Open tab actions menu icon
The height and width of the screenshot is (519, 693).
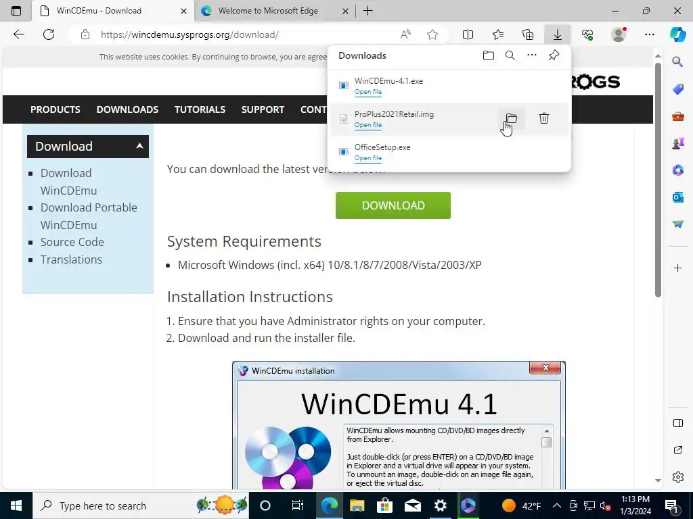point(16,11)
